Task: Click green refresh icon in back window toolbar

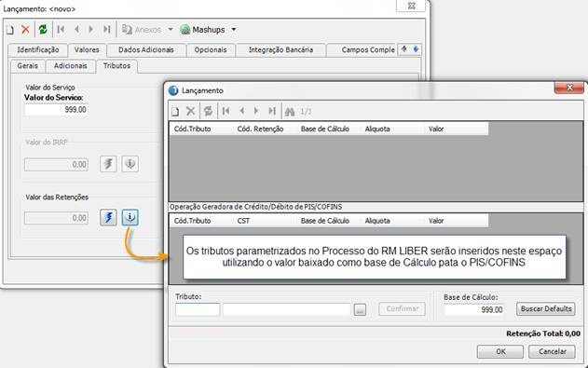Action: [43, 29]
